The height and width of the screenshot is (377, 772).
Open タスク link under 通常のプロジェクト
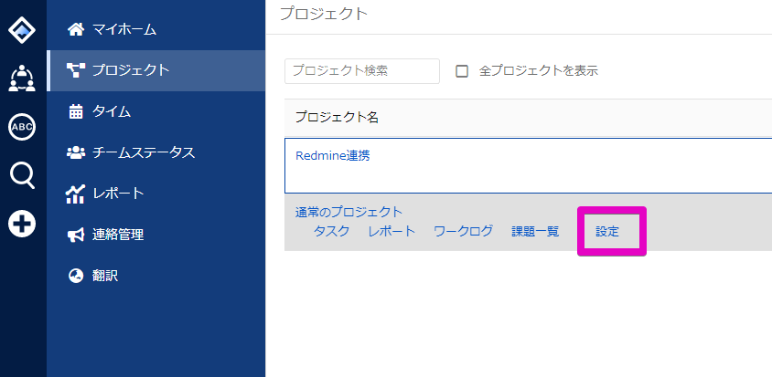point(331,232)
